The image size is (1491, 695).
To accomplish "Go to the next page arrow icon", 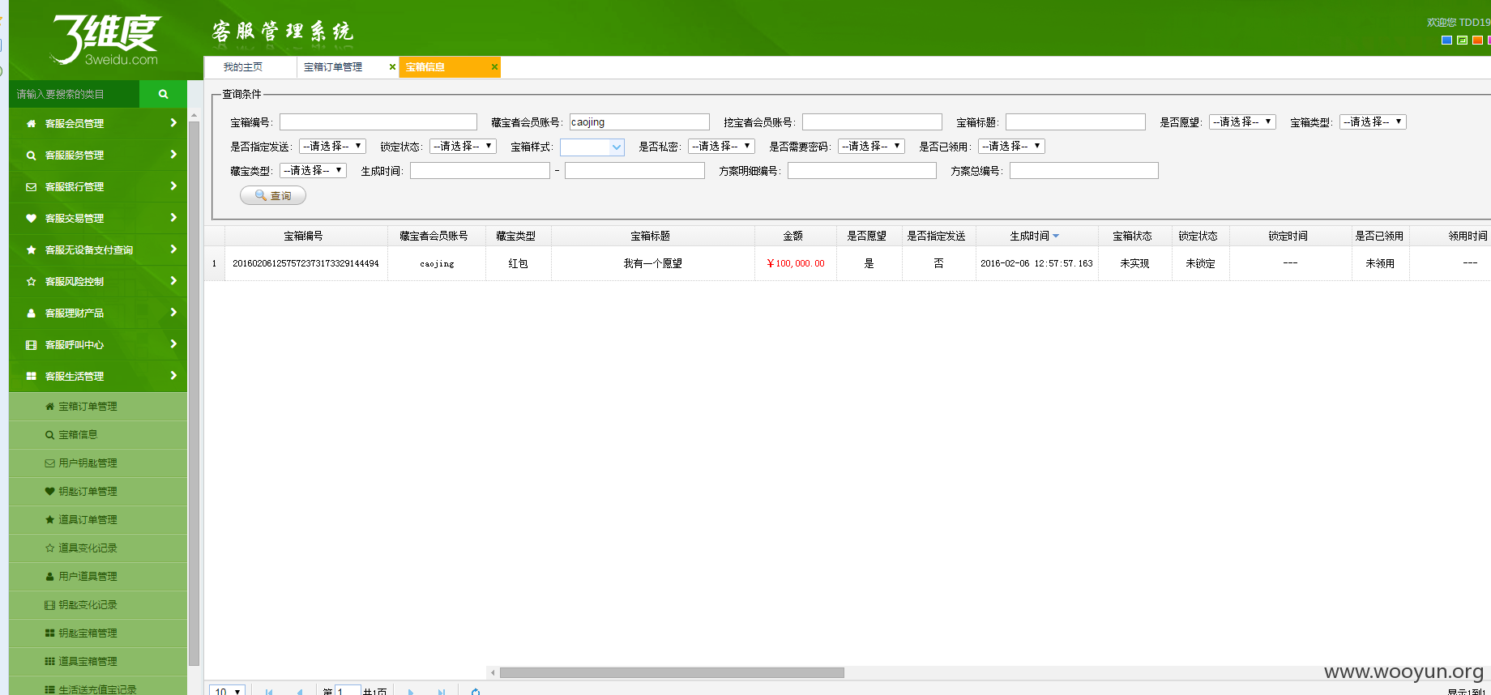I will tap(411, 691).
